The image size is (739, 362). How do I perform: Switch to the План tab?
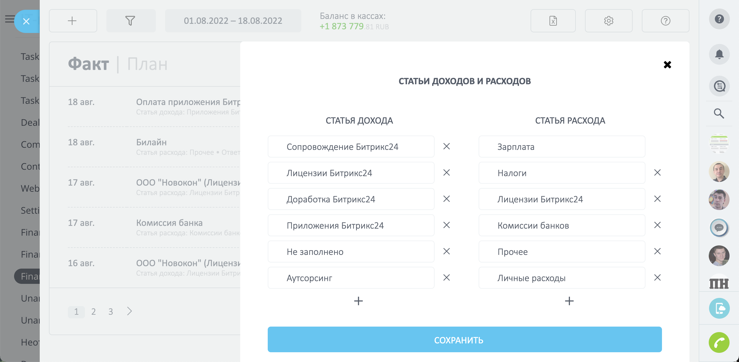click(147, 64)
